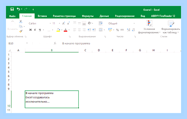Open Шрифт group dialog launcher
187x119 pixels.
click(70, 36)
